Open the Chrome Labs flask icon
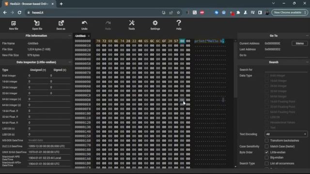 tap(246, 13)
